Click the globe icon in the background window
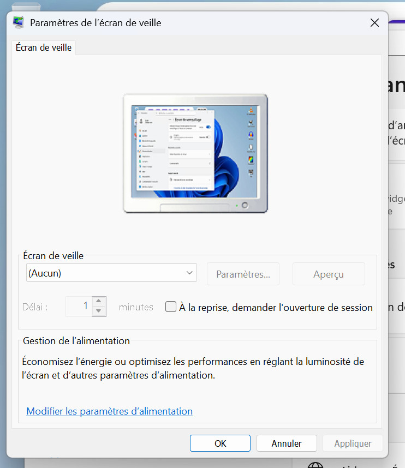This screenshot has width=405, height=468. coord(315,465)
